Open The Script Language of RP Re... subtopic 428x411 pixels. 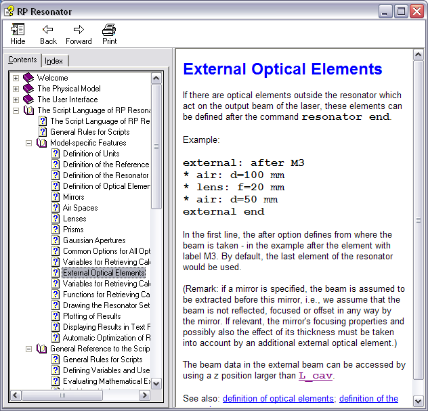point(100,121)
